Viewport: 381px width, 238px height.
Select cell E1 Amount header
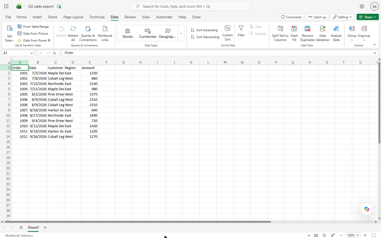tap(89, 68)
